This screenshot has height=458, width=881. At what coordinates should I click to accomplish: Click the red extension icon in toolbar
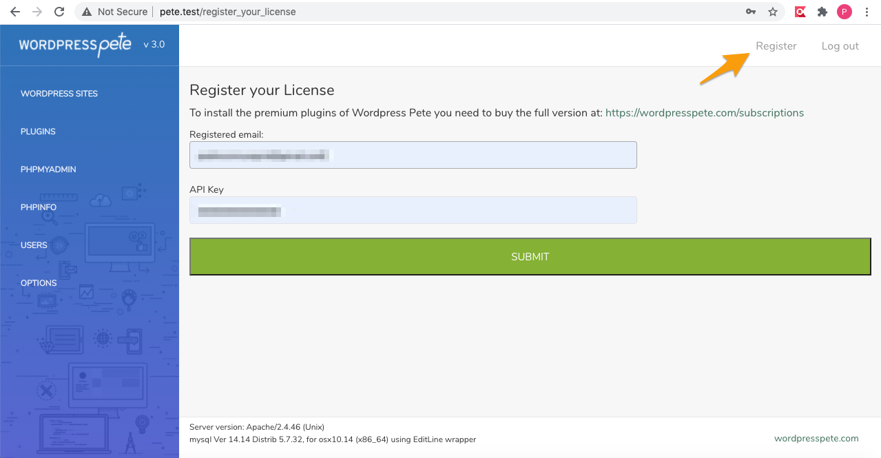coord(800,12)
